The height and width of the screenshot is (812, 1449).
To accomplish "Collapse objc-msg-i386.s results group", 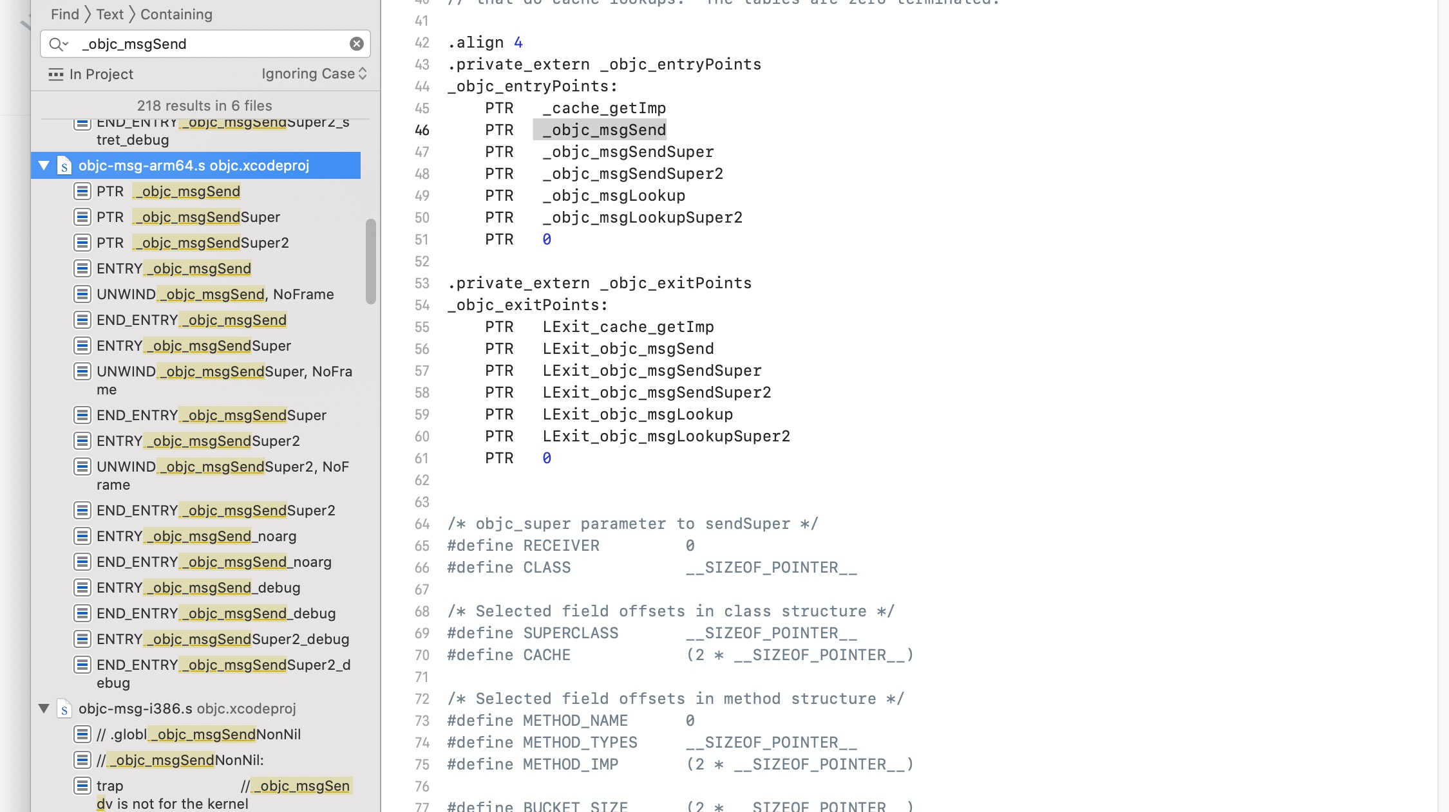I will coord(44,708).
